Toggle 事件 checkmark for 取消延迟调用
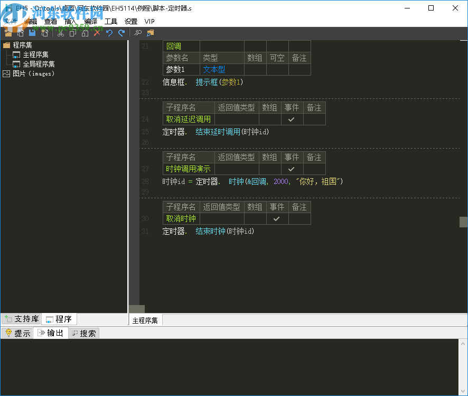Image resolution: width=468 pixels, height=396 pixels. (x=292, y=119)
